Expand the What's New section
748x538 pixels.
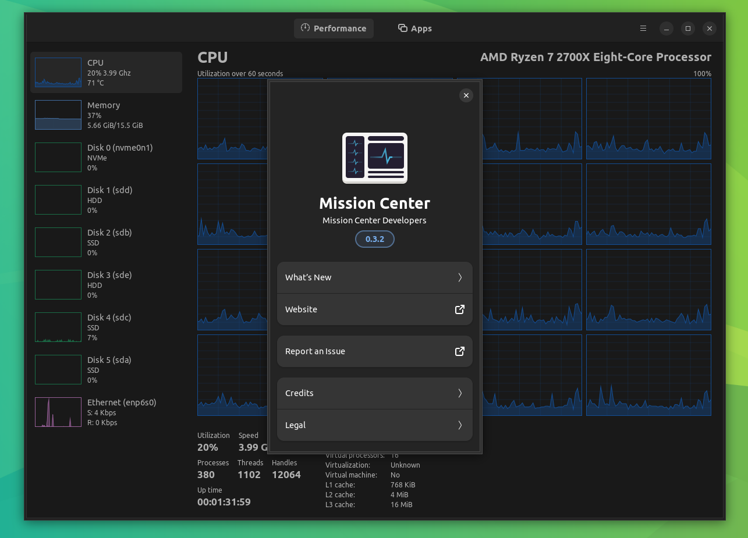coord(374,277)
